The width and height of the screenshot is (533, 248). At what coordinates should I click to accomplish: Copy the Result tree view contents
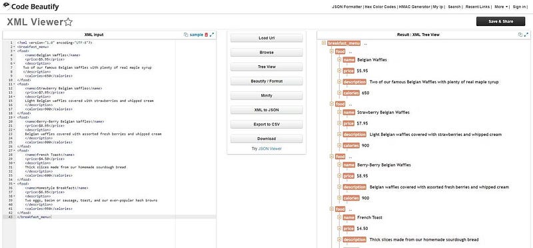click(520, 35)
